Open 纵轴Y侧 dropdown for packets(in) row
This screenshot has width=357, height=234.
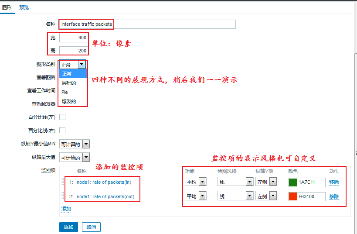pos(266,182)
